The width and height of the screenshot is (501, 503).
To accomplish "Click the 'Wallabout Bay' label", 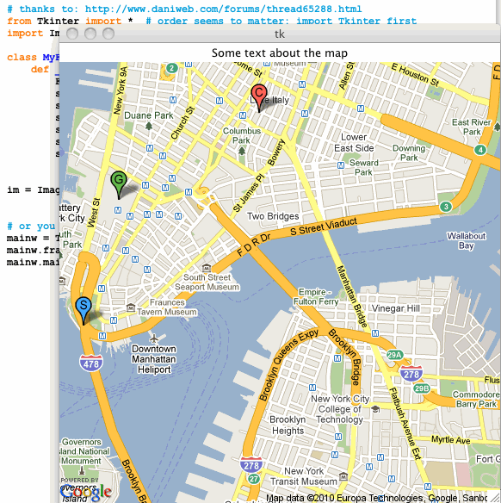I will (467, 240).
